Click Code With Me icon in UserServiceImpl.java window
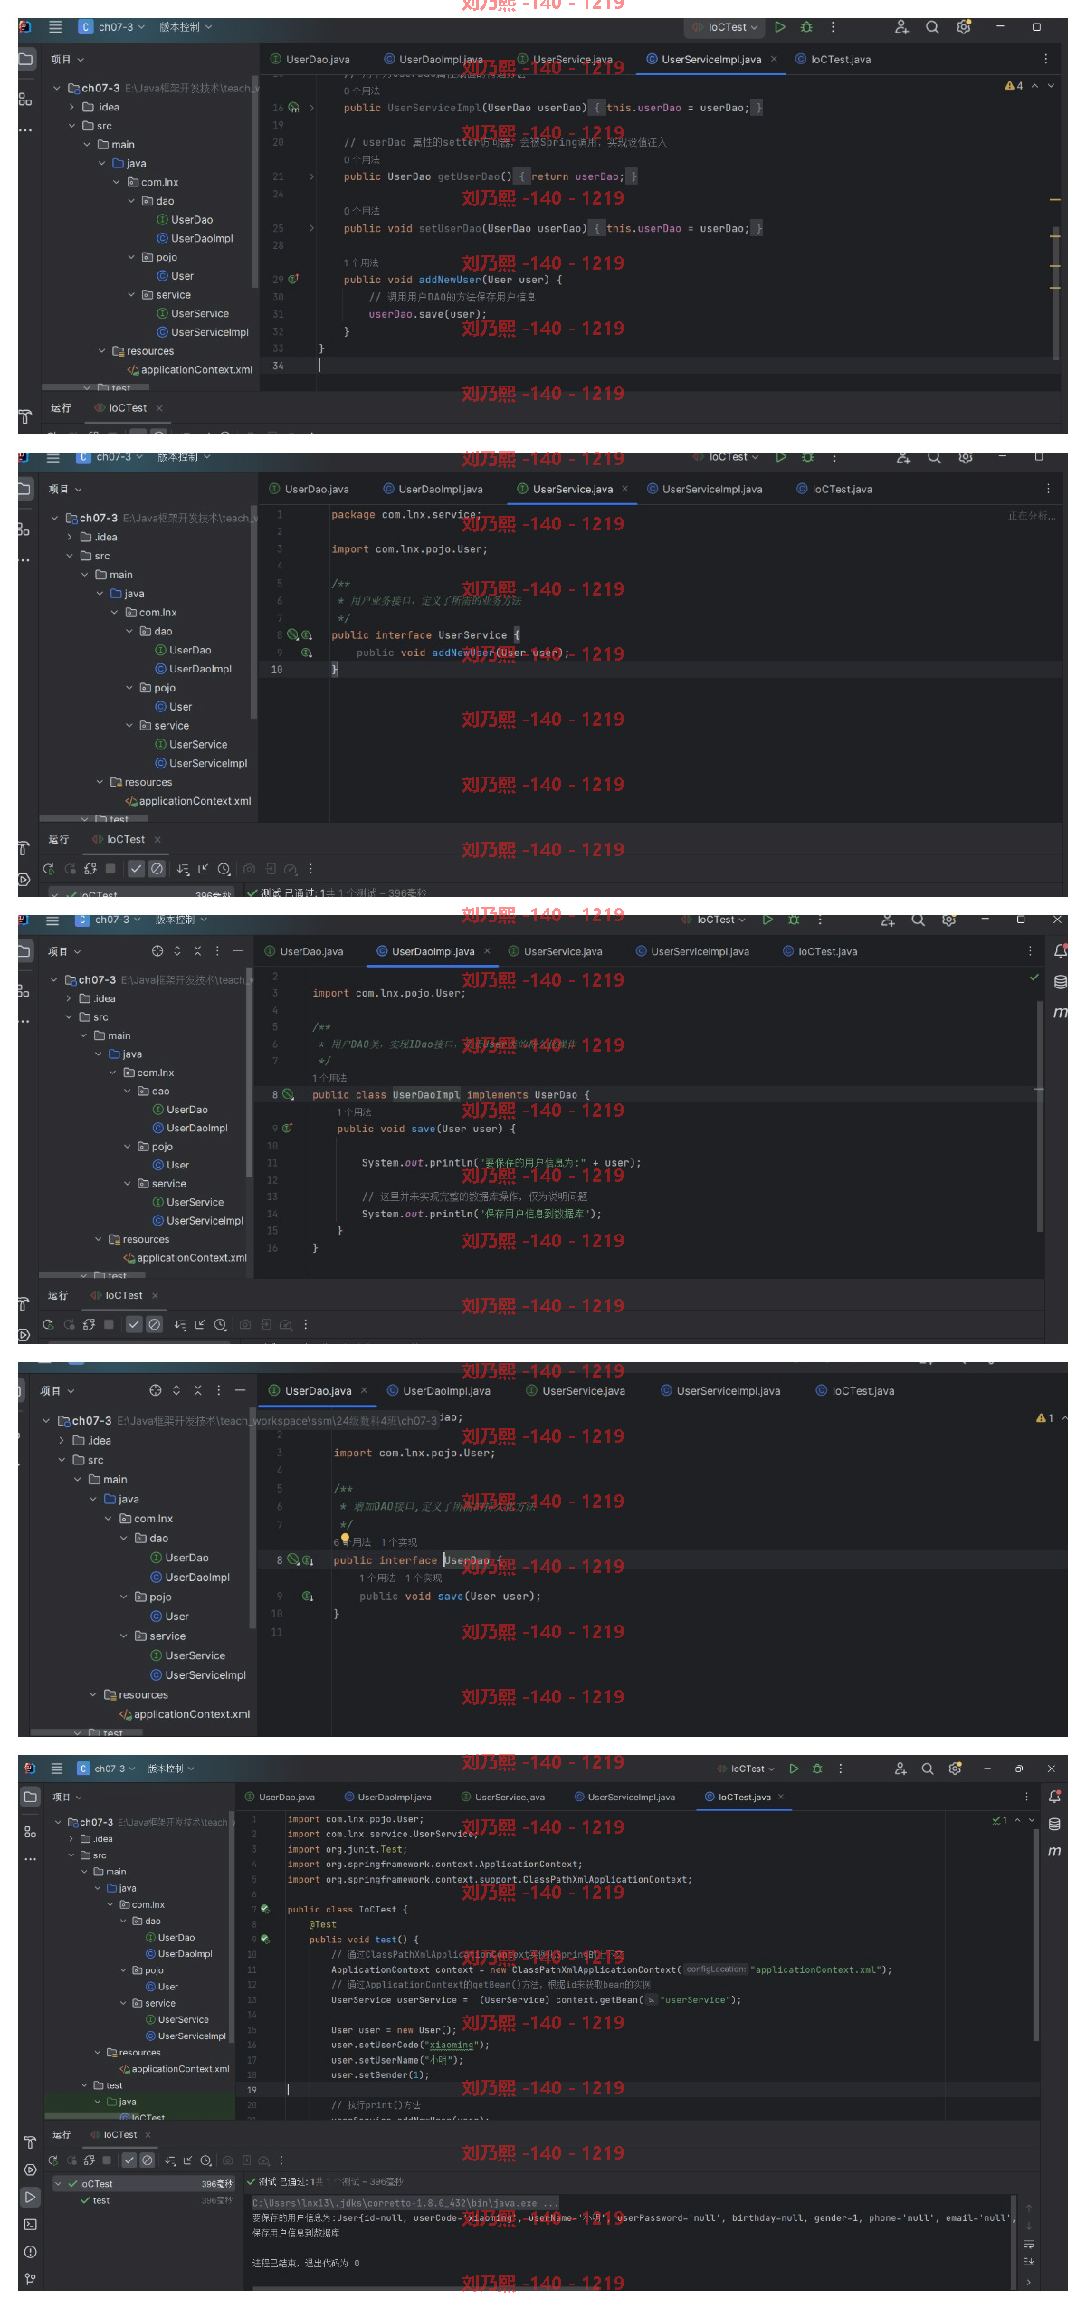This screenshot has width=1086, height=2308. [x=901, y=27]
